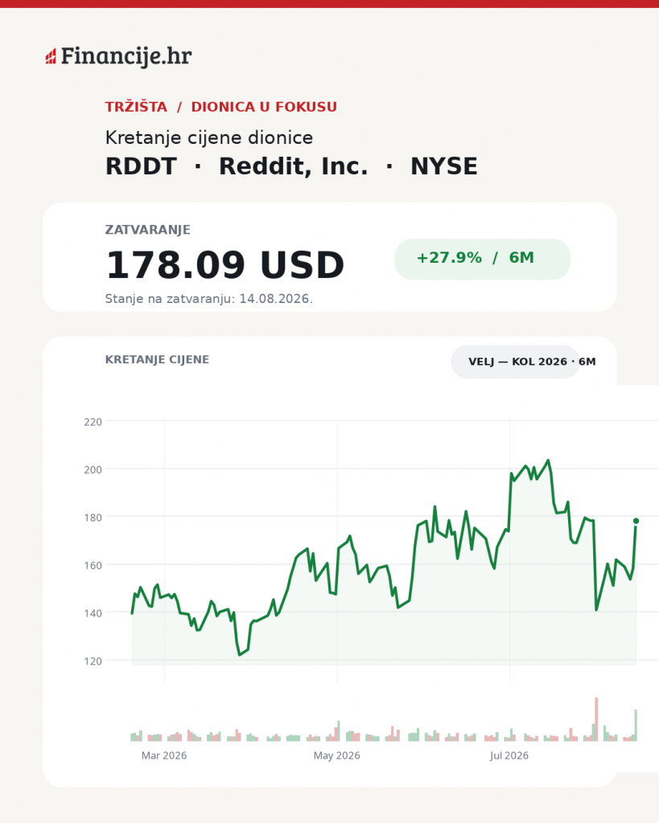Click the red Financije.hr logo icon
This screenshot has width=659, height=823.
click(x=51, y=56)
